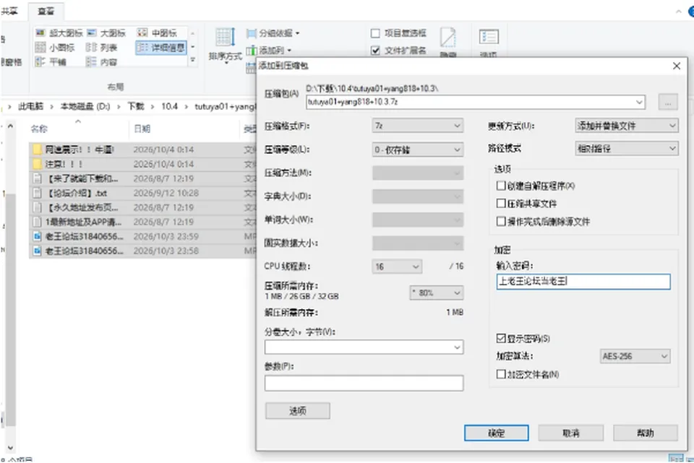Open memory usage 80% dropdown
694x463 pixels.
click(x=437, y=293)
